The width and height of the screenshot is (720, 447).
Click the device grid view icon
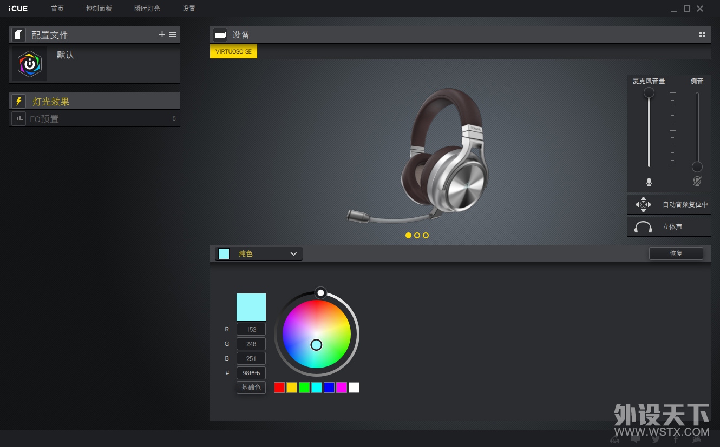[702, 35]
